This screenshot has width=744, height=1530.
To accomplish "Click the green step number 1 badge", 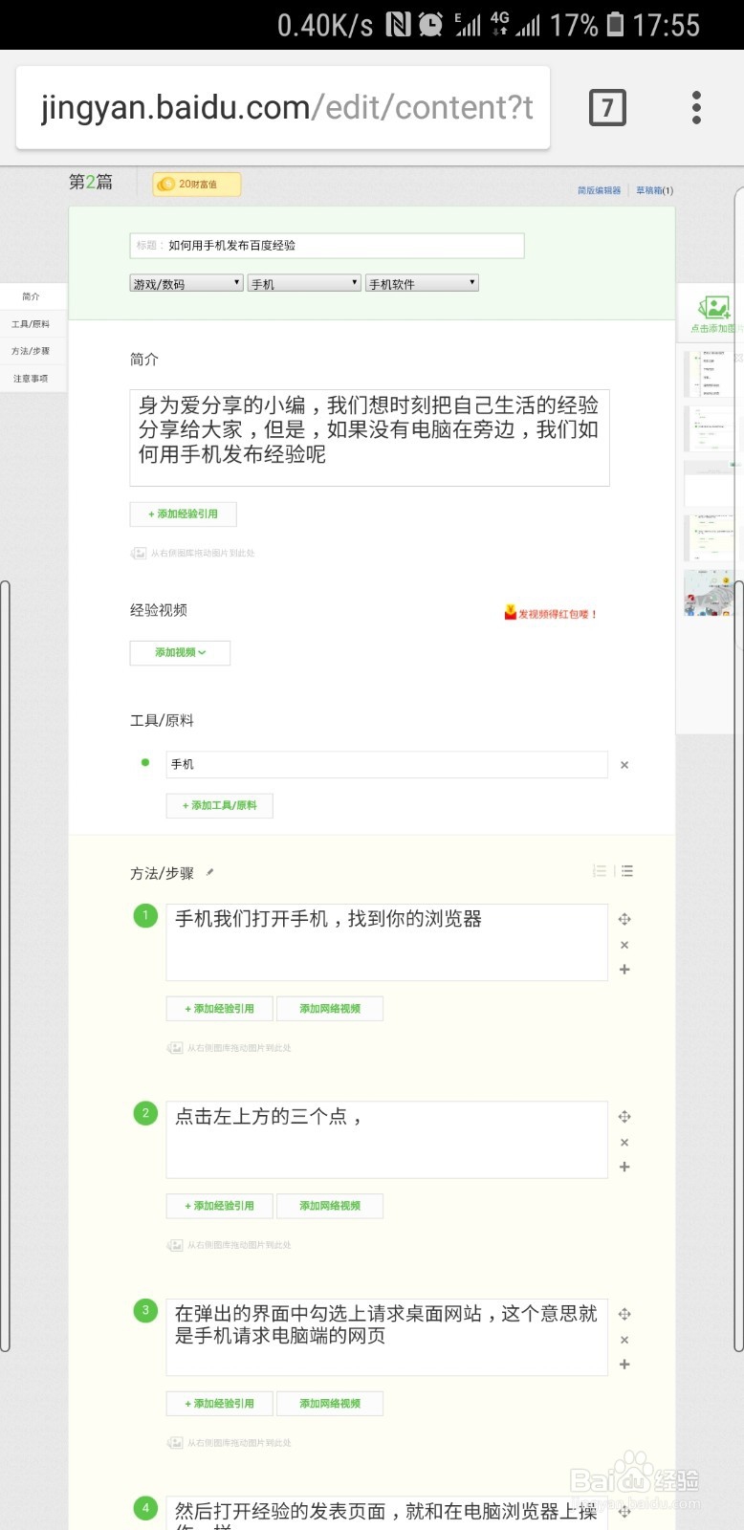I will pos(145,916).
